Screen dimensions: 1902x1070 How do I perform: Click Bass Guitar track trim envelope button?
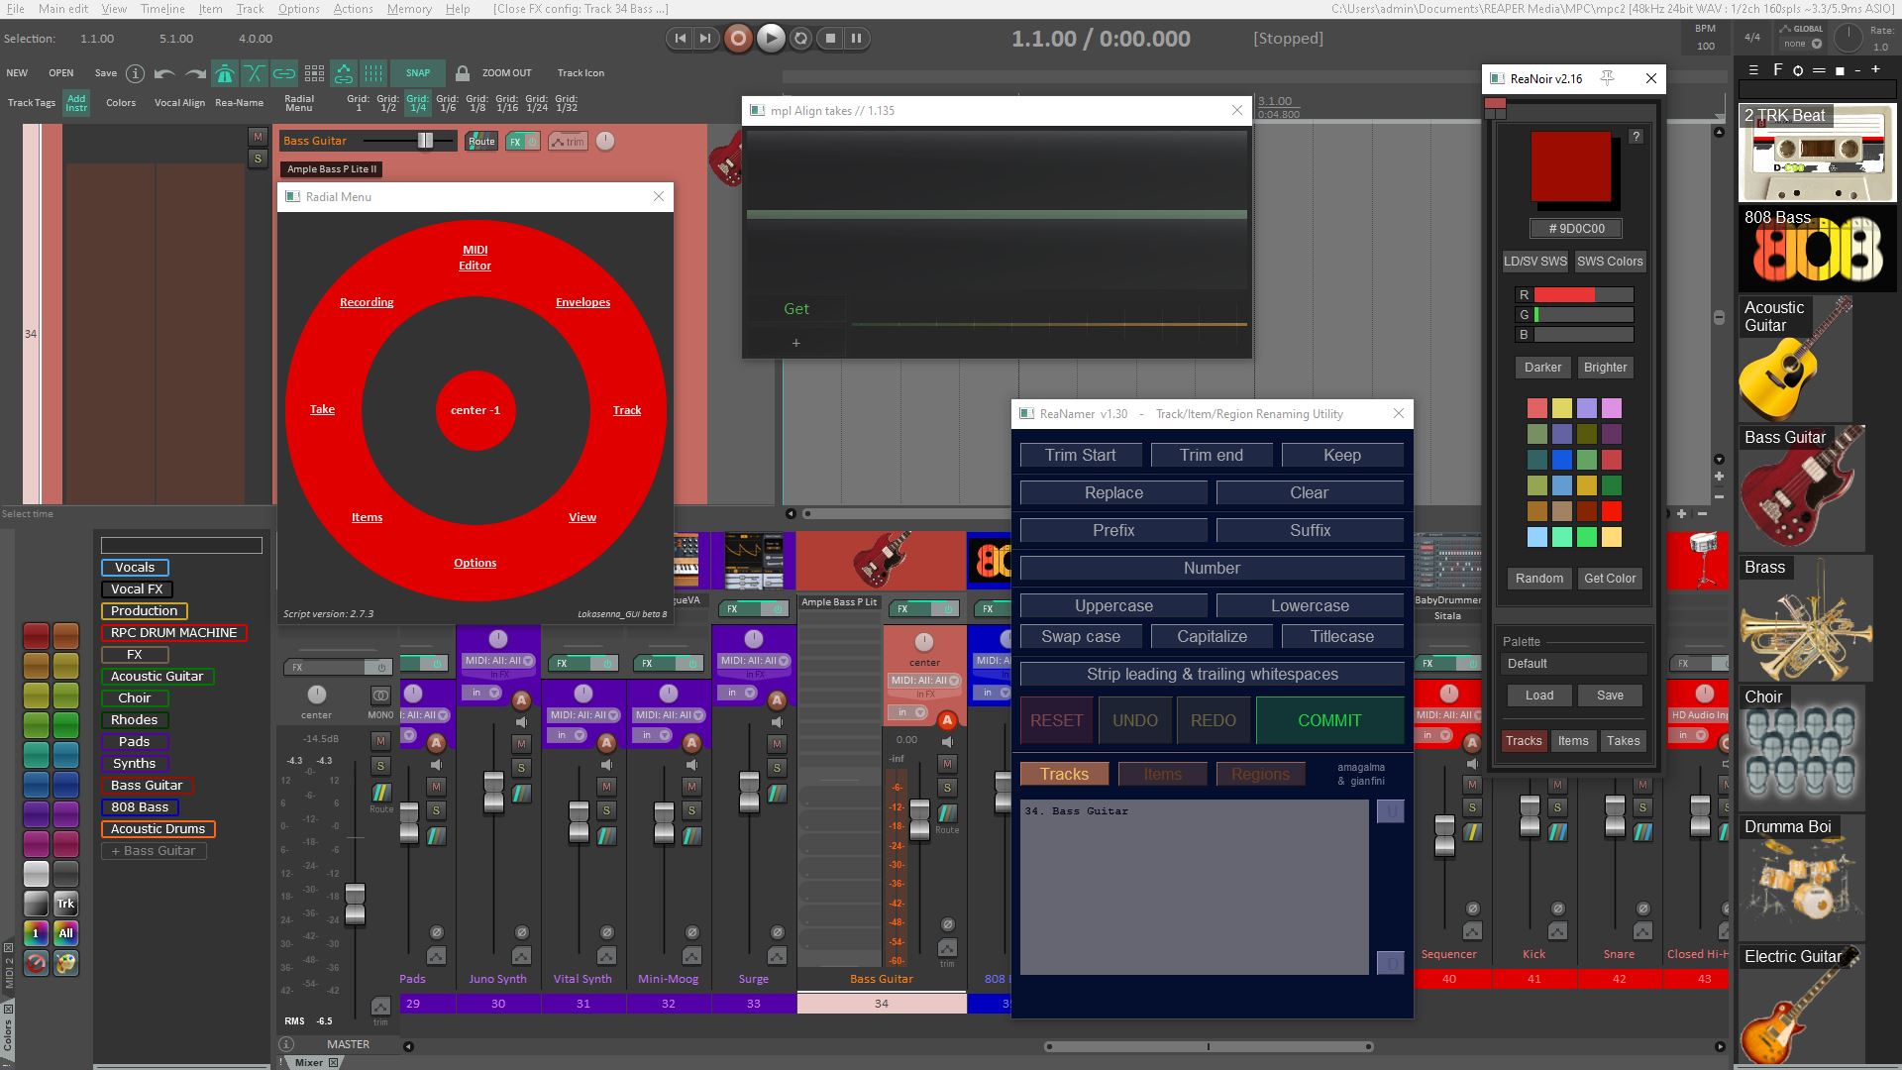click(x=568, y=142)
